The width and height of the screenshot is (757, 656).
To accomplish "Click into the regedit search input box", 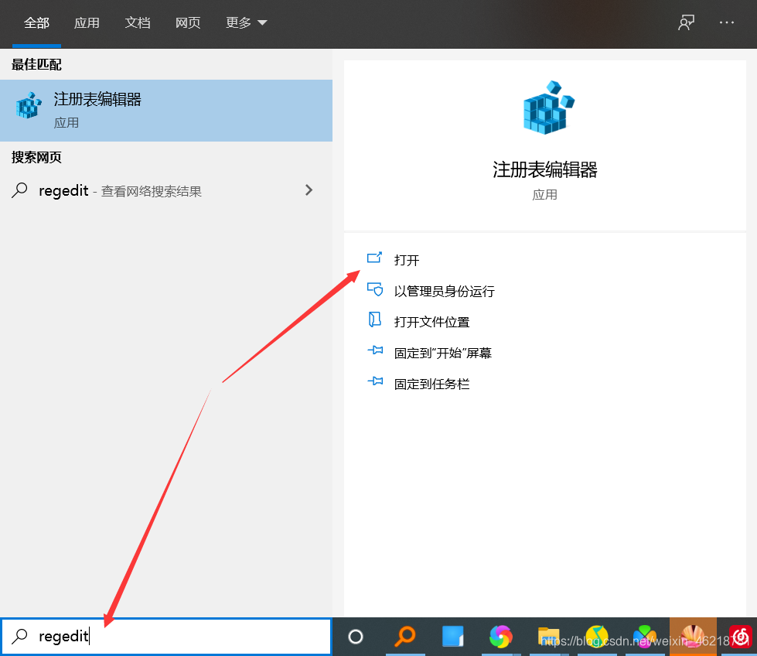I will click(x=166, y=636).
